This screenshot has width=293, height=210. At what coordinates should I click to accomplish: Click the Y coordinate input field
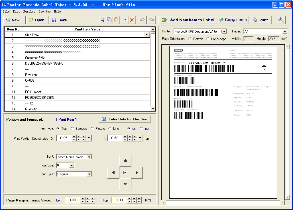click(115, 138)
